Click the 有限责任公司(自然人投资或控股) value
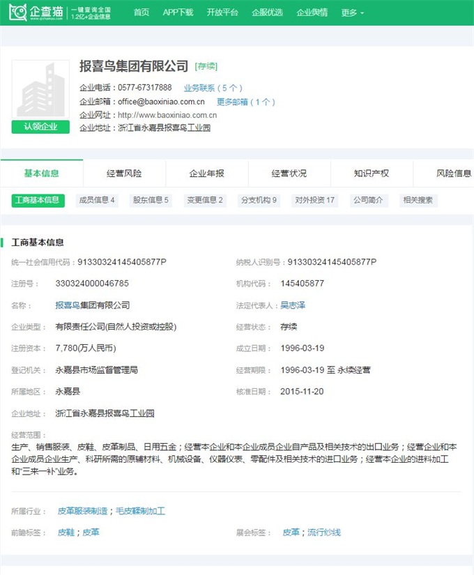 [116, 327]
